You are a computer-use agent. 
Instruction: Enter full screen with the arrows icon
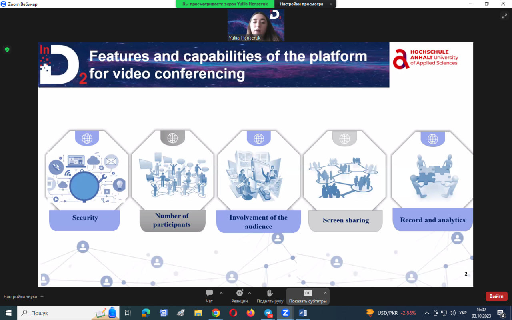coord(504,16)
